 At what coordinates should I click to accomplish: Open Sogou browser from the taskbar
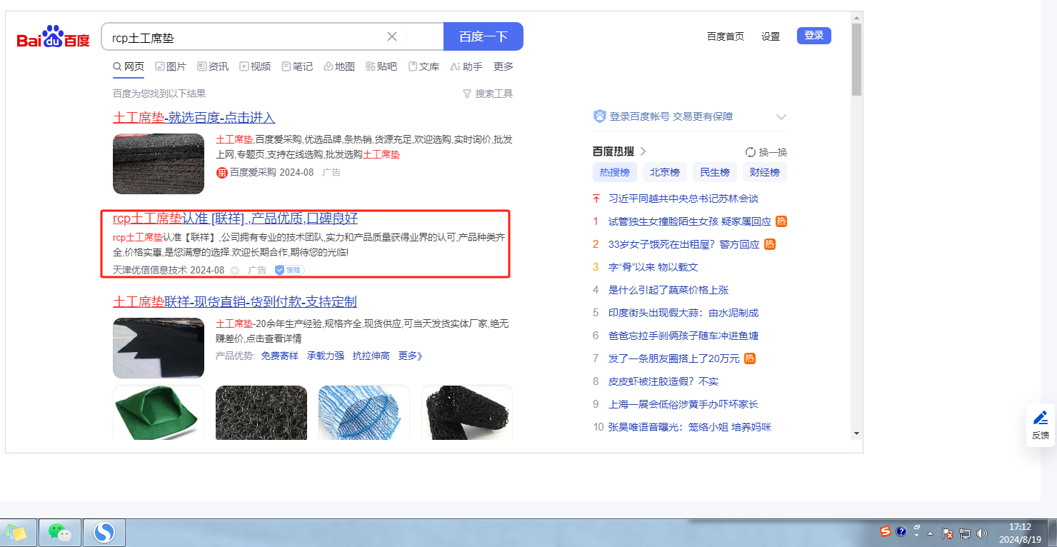104,533
